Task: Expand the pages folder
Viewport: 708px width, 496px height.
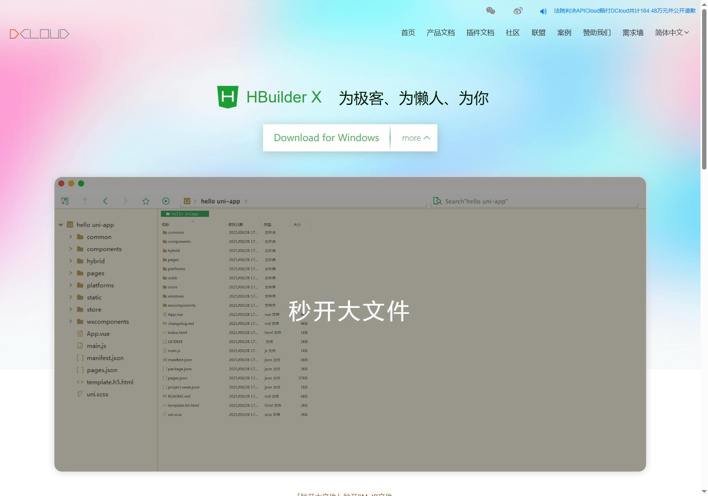Action: 71,273
